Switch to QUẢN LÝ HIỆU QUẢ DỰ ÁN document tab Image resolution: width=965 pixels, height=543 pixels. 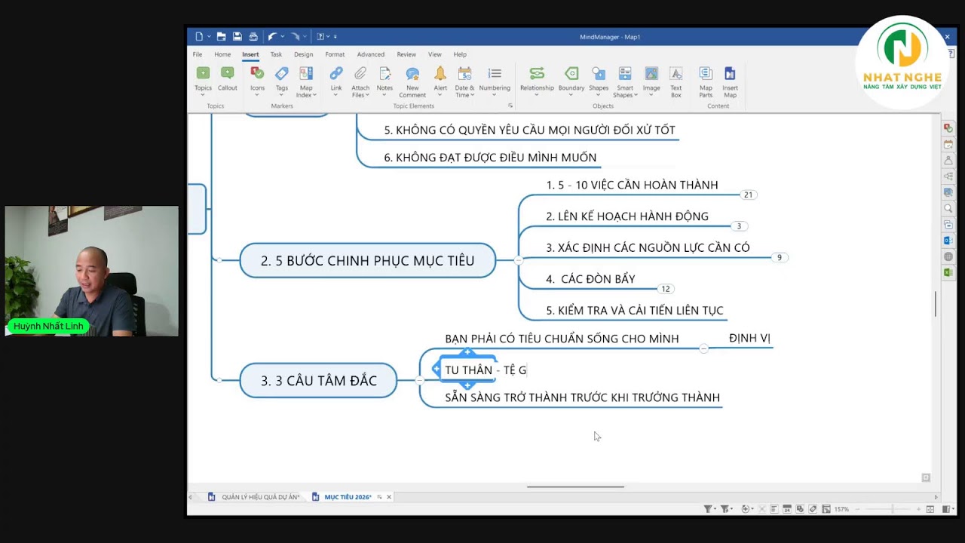click(255, 497)
